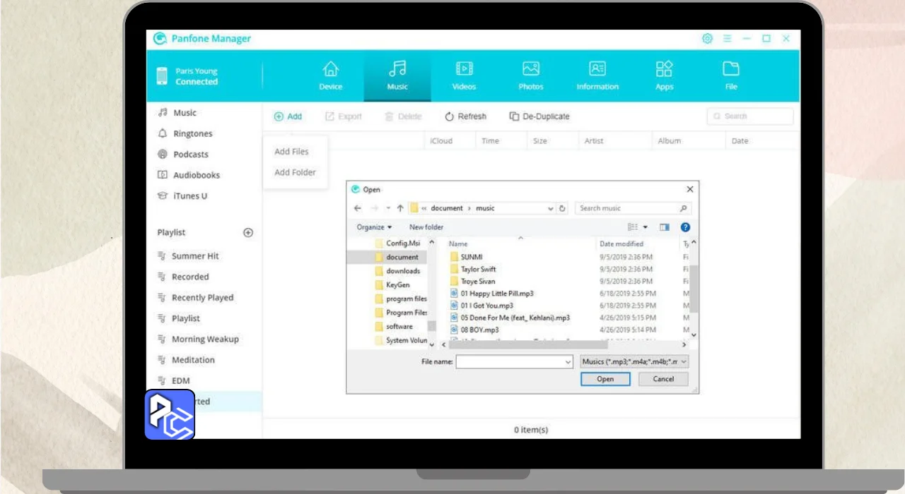Choose Add Folder from the Add menu

click(x=295, y=172)
